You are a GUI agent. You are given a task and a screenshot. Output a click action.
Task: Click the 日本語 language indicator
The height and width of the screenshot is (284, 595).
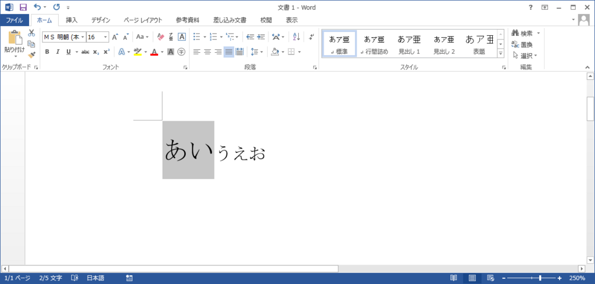(x=96, y=278)
